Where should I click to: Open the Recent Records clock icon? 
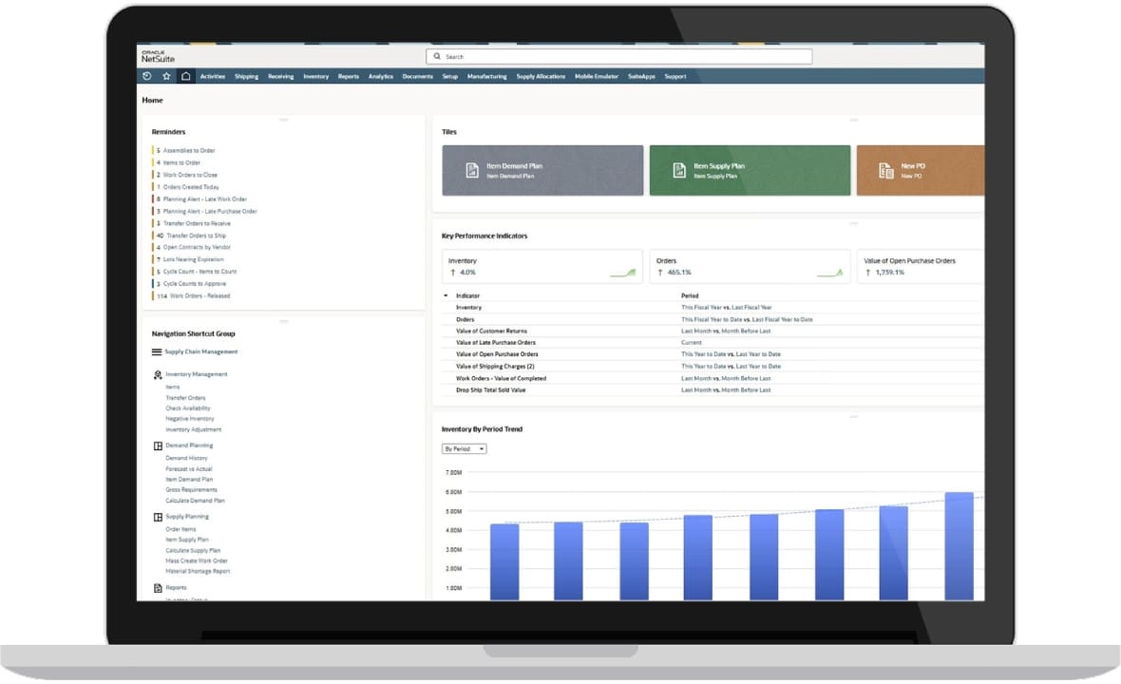pyautogui.click(x=147, y=76)
